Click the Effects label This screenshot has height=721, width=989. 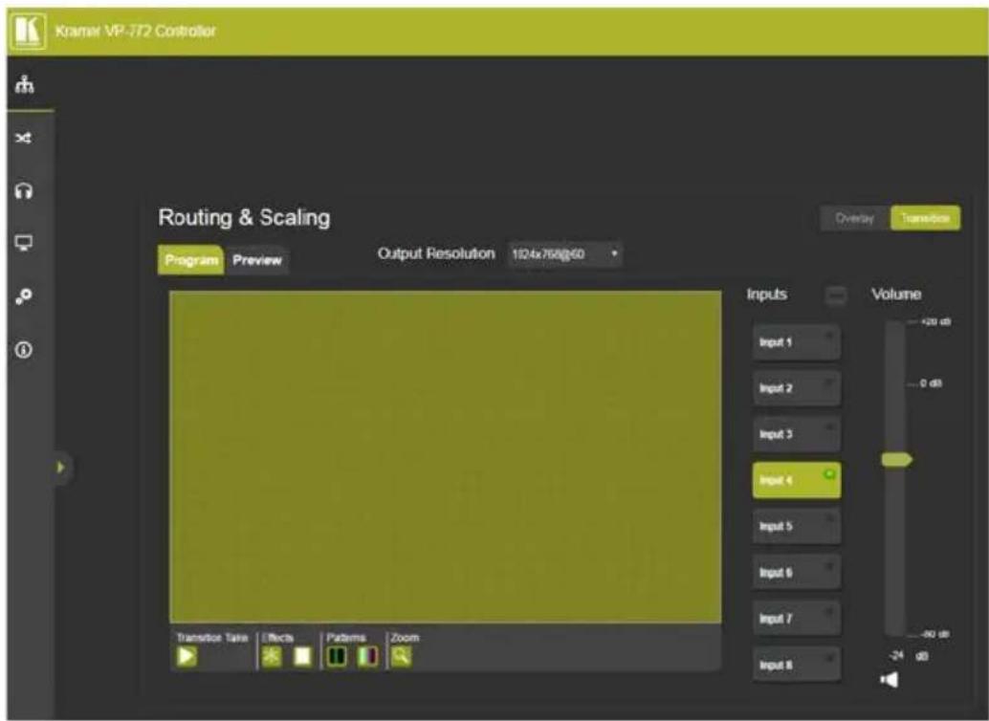[x=277, y=638]
